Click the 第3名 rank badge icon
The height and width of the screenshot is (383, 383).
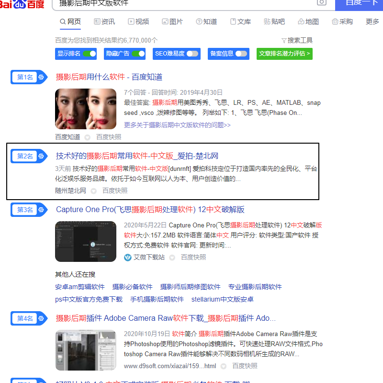29,210
